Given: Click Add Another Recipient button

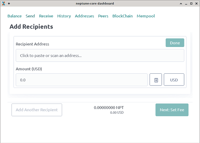Looking at the screenshot, I should pyautogui.click(x=37, y=110).
